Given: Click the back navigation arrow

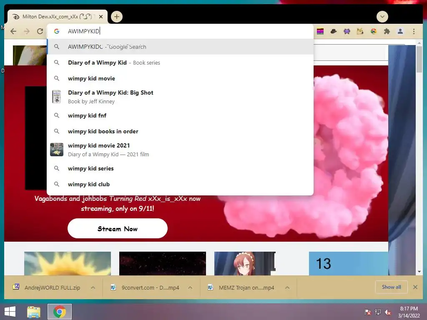Looking at the screenshot, I should [13, 31].
